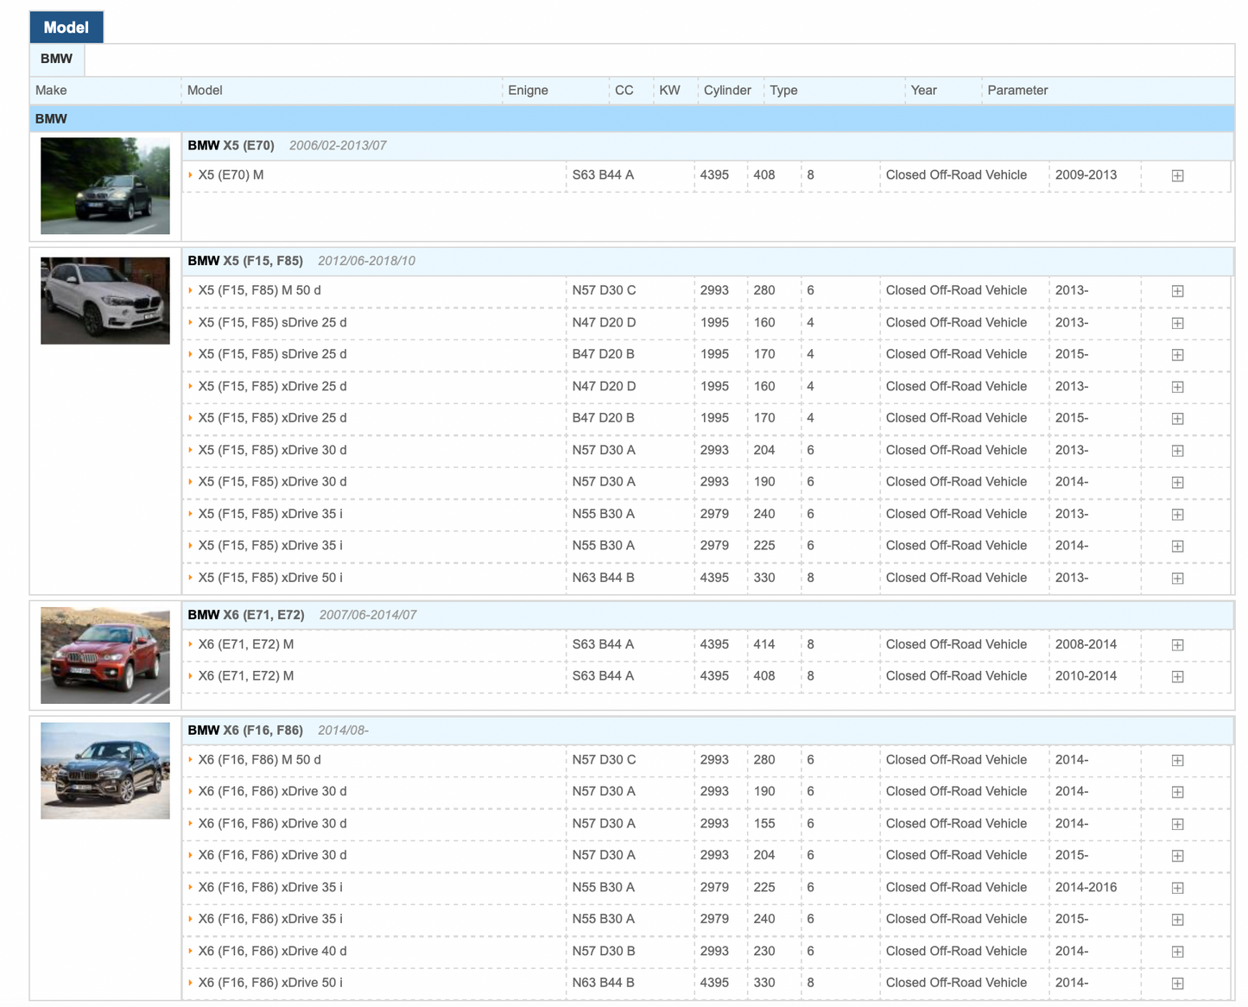Screen dimensions: 1248x1007
Task: Select the 155 KW value
Action: 763,824
